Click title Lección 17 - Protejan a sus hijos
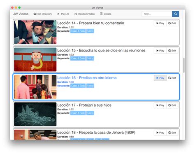Screen dimensions: 195x154 (84, 105)
